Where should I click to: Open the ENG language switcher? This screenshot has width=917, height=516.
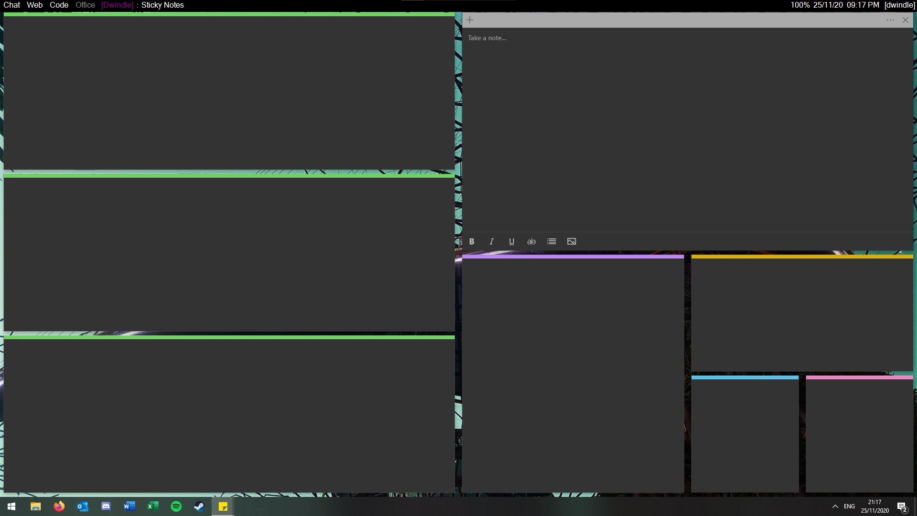849,506
